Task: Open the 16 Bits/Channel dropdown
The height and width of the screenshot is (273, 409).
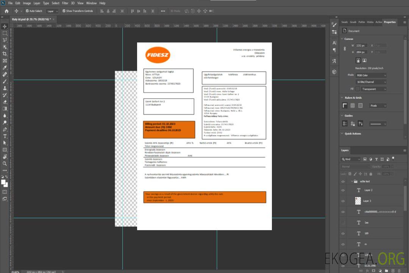Action: [371, 82]
